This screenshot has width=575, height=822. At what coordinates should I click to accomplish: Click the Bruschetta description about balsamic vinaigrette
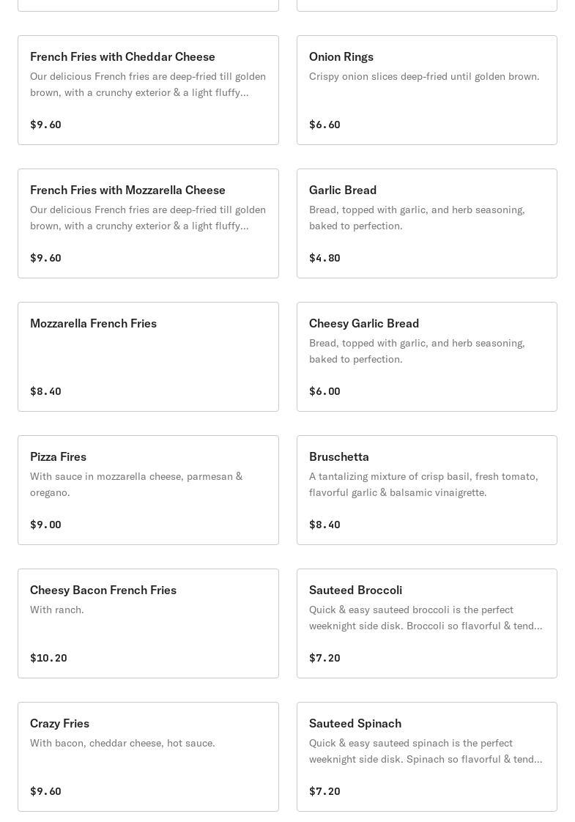coord(423,484)
